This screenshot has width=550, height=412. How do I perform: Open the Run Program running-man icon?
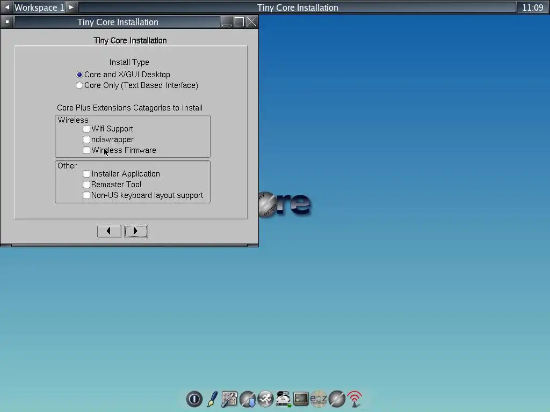tap(265, 399)
